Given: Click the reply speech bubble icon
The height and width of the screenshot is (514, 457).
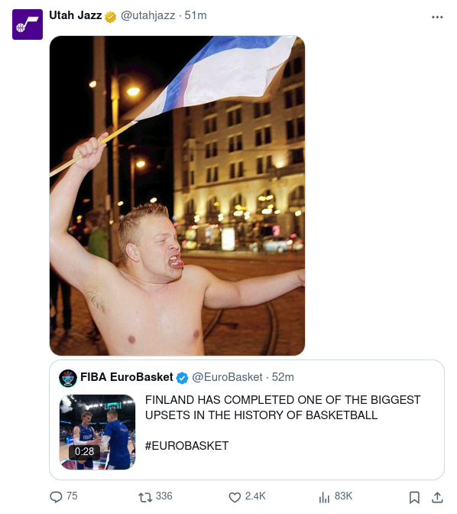Looking at the screenshot, I should pos(56,497).
